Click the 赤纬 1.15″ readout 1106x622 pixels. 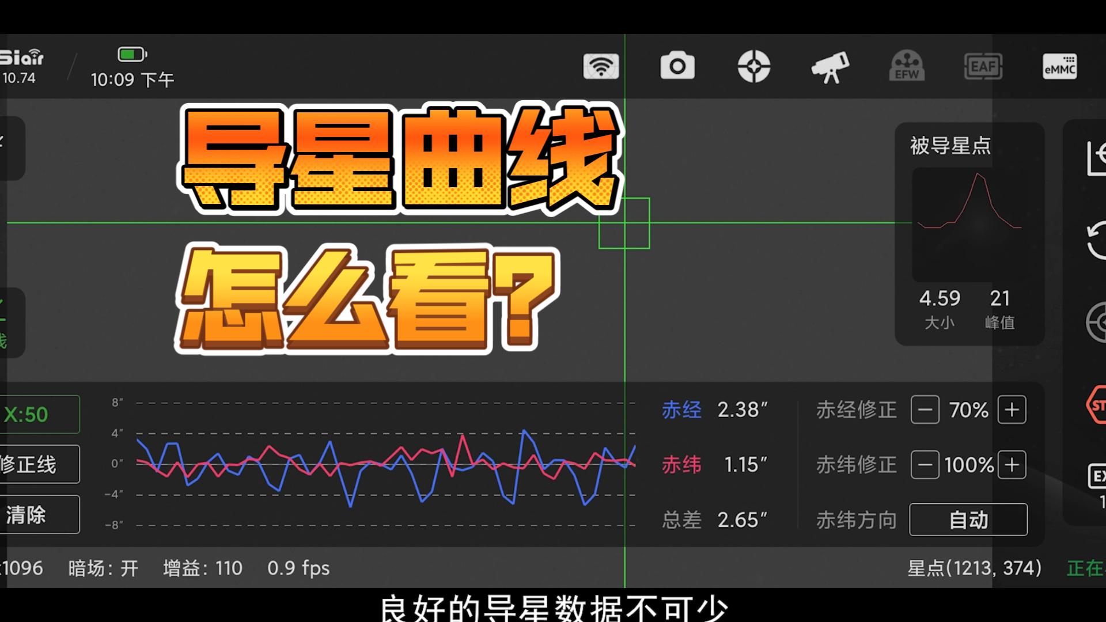tap(714, 465)
